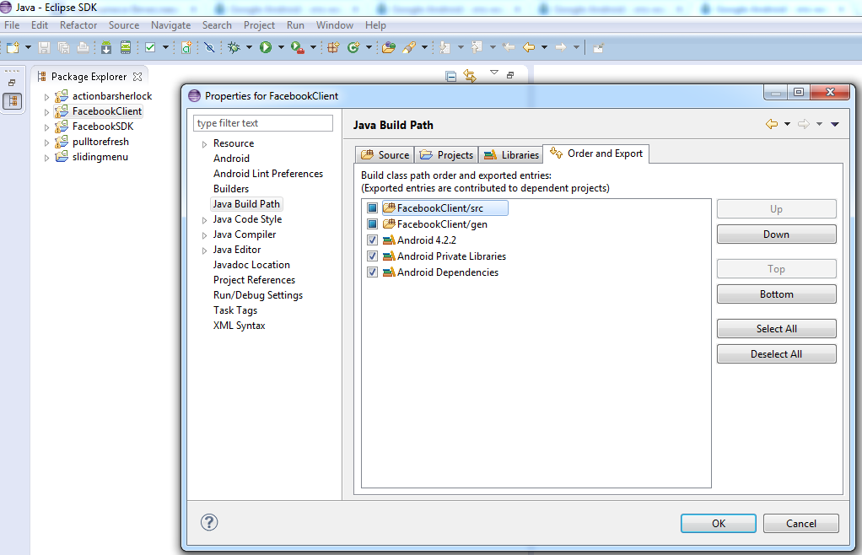862x555 pixels.
Task: Select Project References in properties list
Action: coord(254,280)
